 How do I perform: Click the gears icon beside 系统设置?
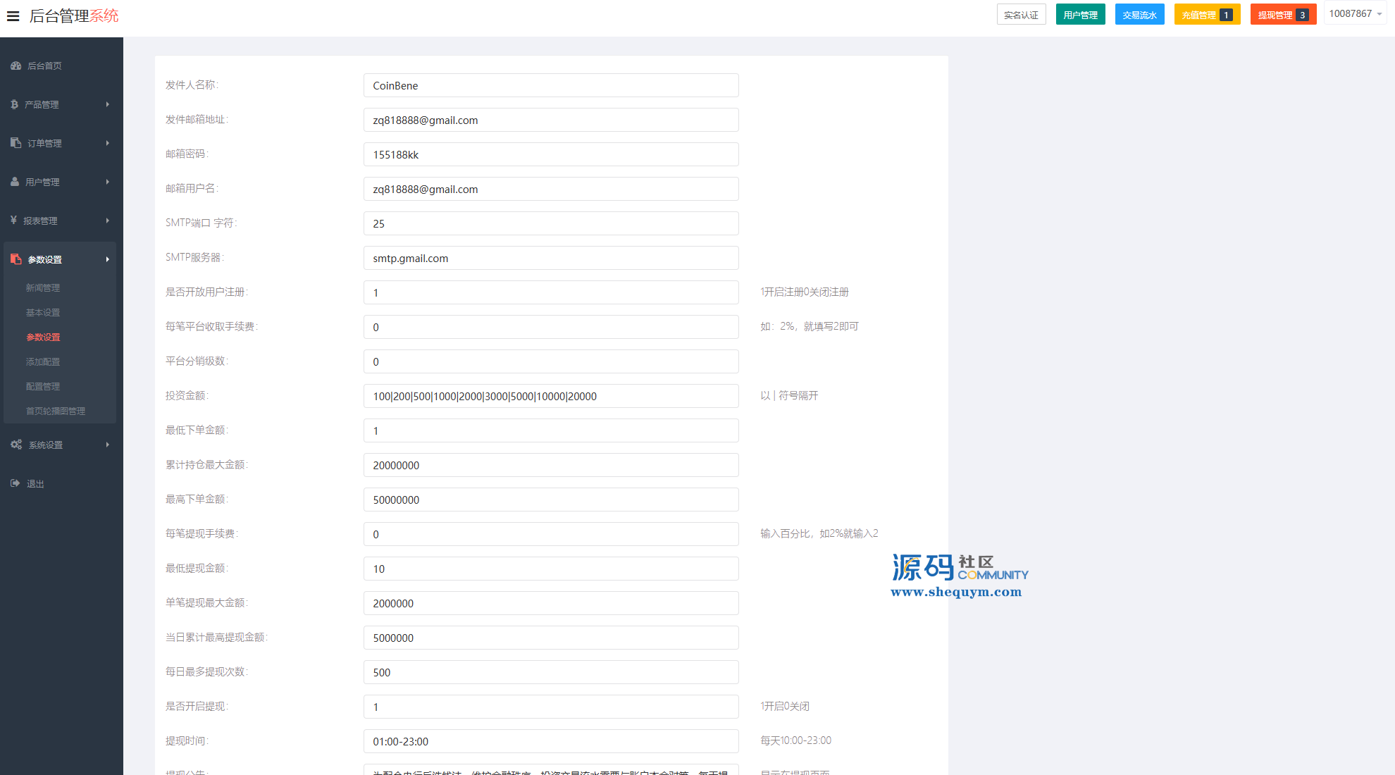tap(16, 445)
